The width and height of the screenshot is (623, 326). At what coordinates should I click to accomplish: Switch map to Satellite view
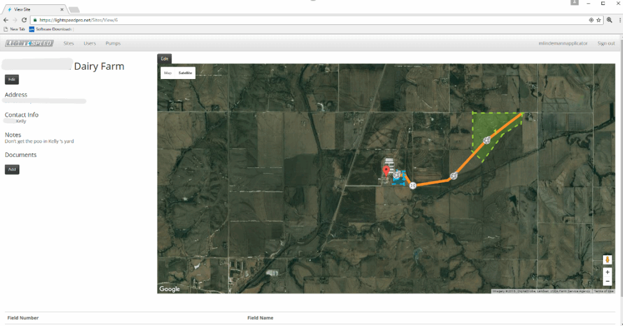(x=185, y=73)
